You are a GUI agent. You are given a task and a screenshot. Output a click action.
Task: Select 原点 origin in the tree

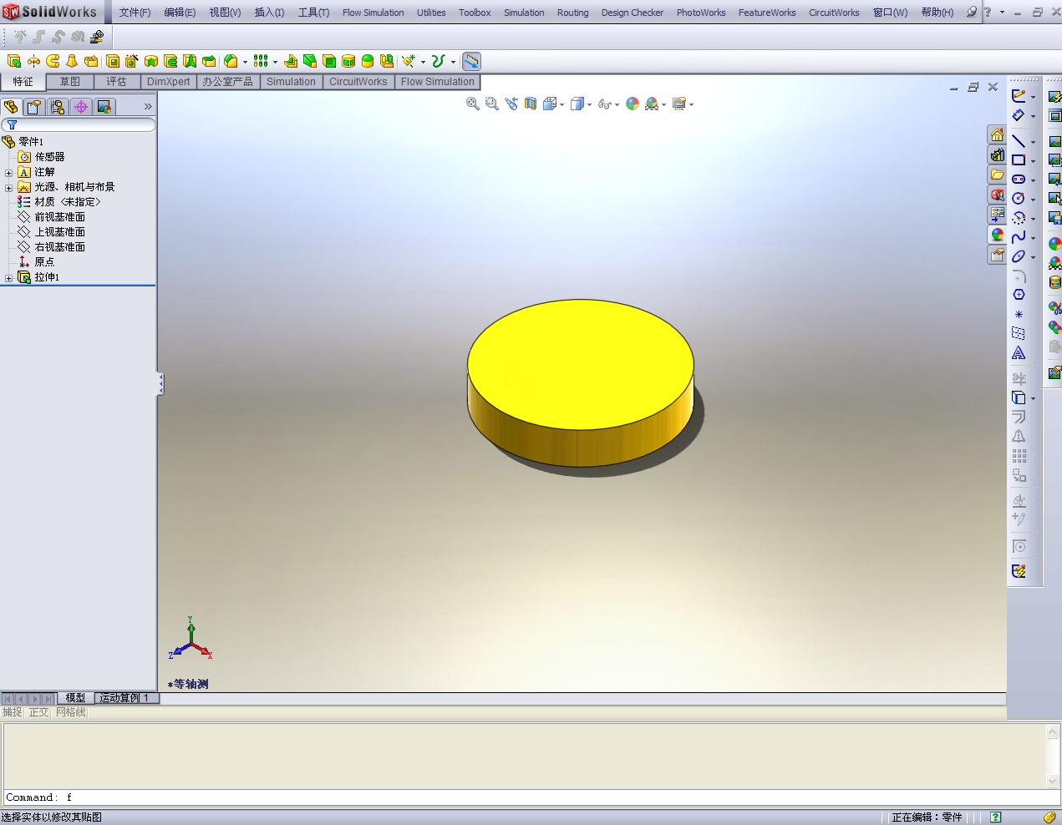click(43, 262)
